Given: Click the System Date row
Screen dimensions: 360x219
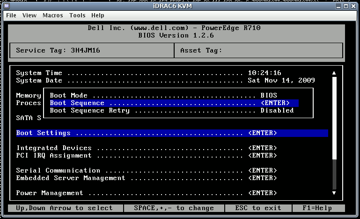Looking at the screenshot, I should click(x=165, y=81).
